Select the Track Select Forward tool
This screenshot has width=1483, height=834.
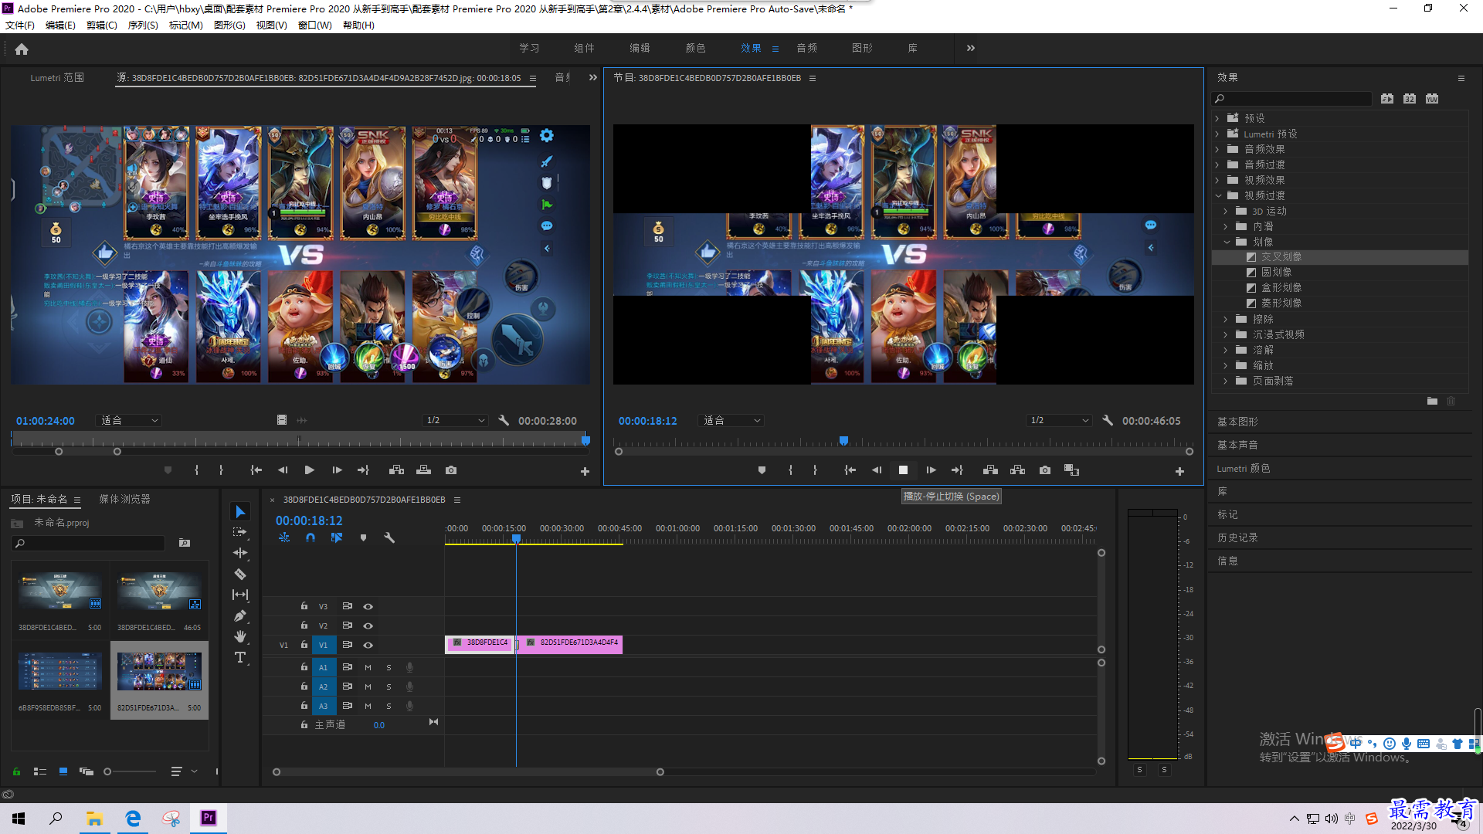(240, 532)
